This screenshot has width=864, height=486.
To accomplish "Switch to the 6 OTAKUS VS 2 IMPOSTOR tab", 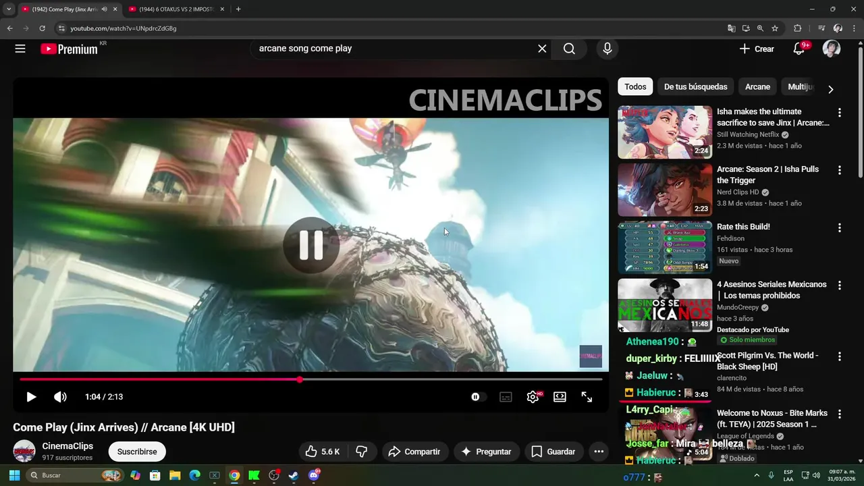I will point(176,9).
